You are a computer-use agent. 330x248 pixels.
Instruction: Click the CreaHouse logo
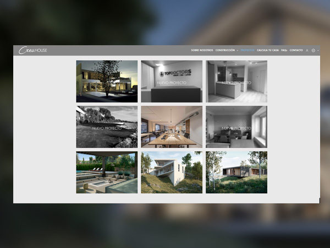(x=32, y=50)
